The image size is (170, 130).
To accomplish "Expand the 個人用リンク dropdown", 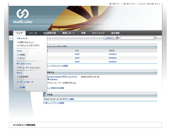I will (x=129, y=4).
